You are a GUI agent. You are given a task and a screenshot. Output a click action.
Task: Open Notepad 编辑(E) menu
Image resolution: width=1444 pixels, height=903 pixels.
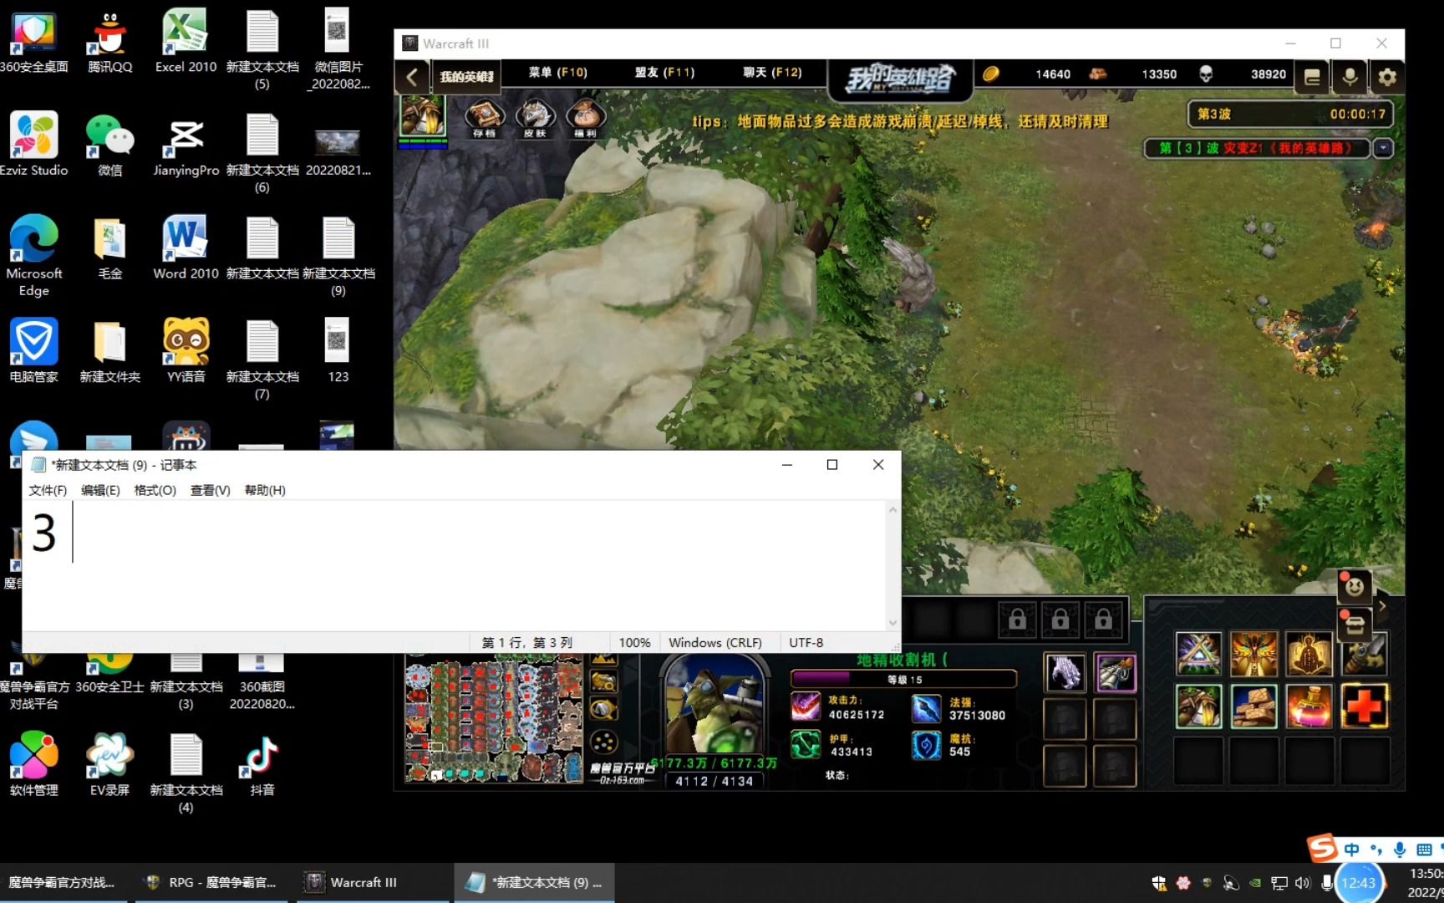pos(100,490)
